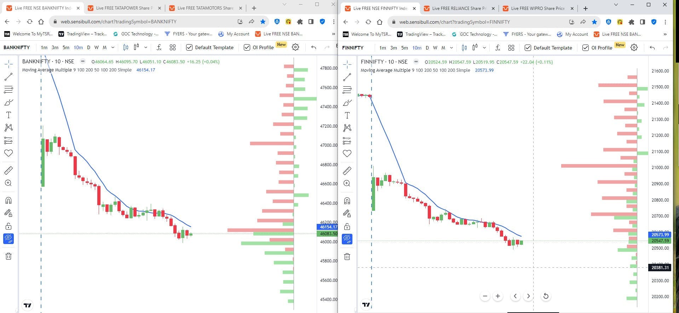The width and height of the screenshot is (679, 313).
Task: Open layout grid selector in FINNIFTY toolbar
Action: pyautogui.click(x=511, y=48)
